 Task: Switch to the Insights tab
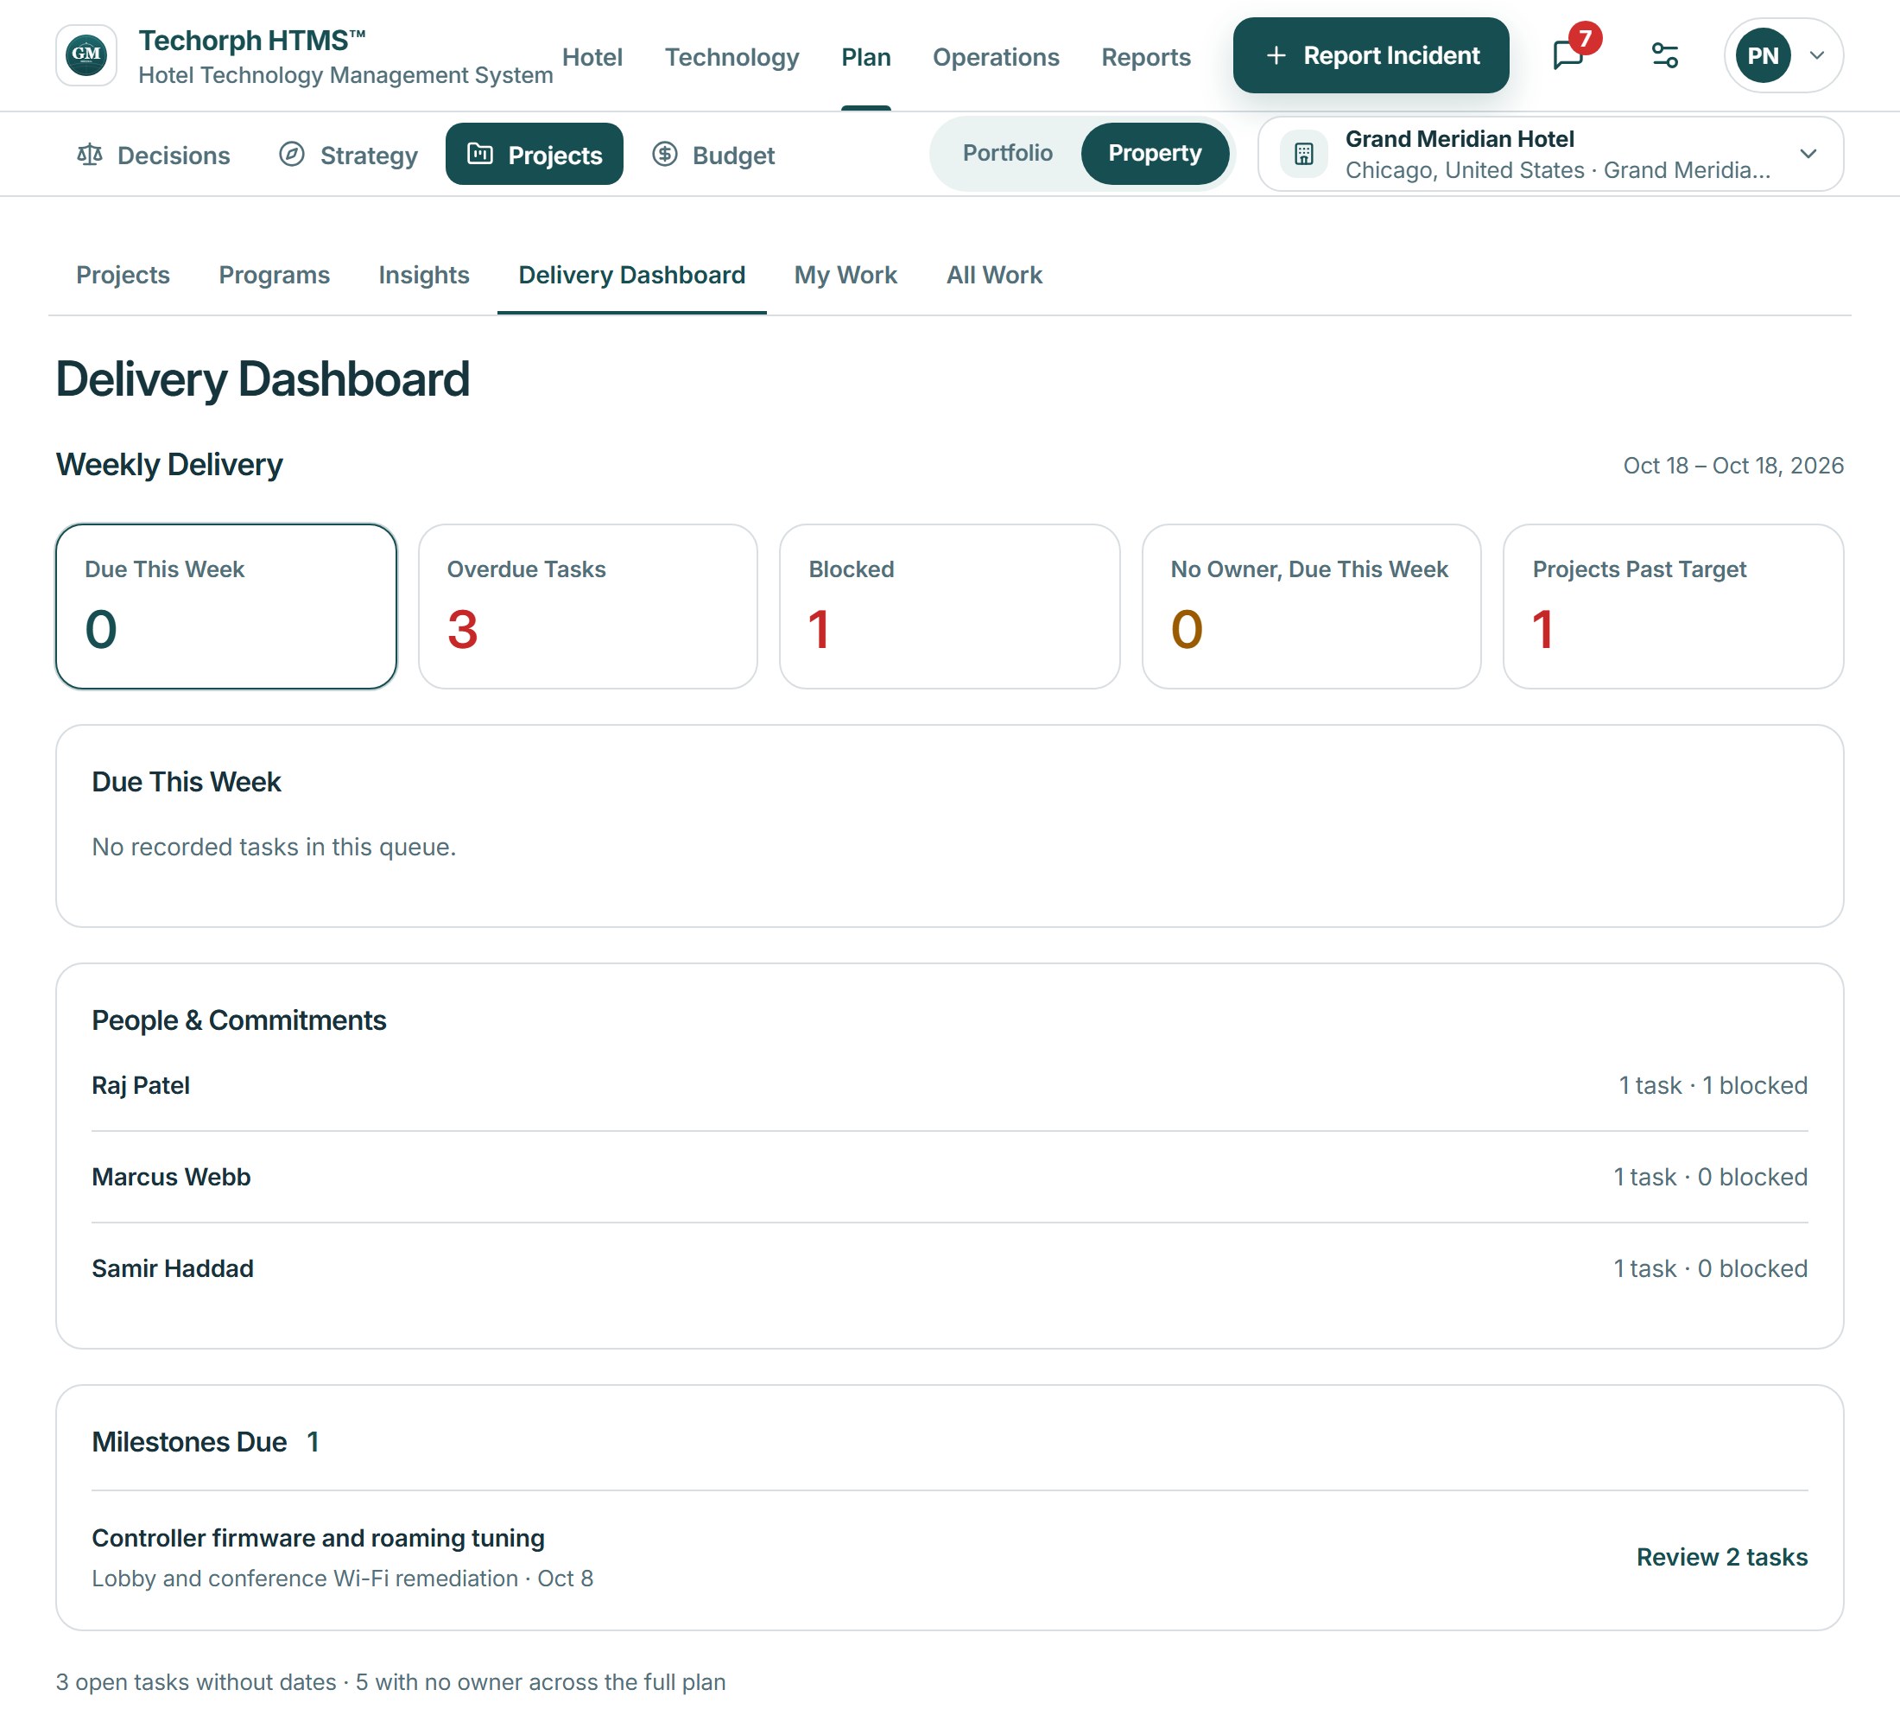(x=423, y=276)
